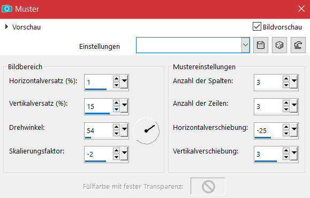Image resolution: width=310 pixels, height=198 pixels.
Task: Click the reset to default arrow icon
Action: pos(298,45)
